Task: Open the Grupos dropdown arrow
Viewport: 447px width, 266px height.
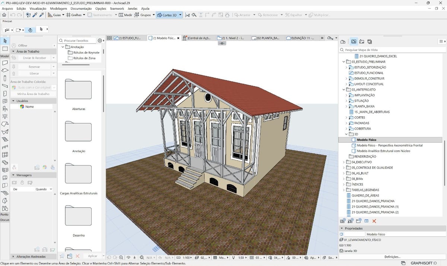Action: [x=153, y=15]
